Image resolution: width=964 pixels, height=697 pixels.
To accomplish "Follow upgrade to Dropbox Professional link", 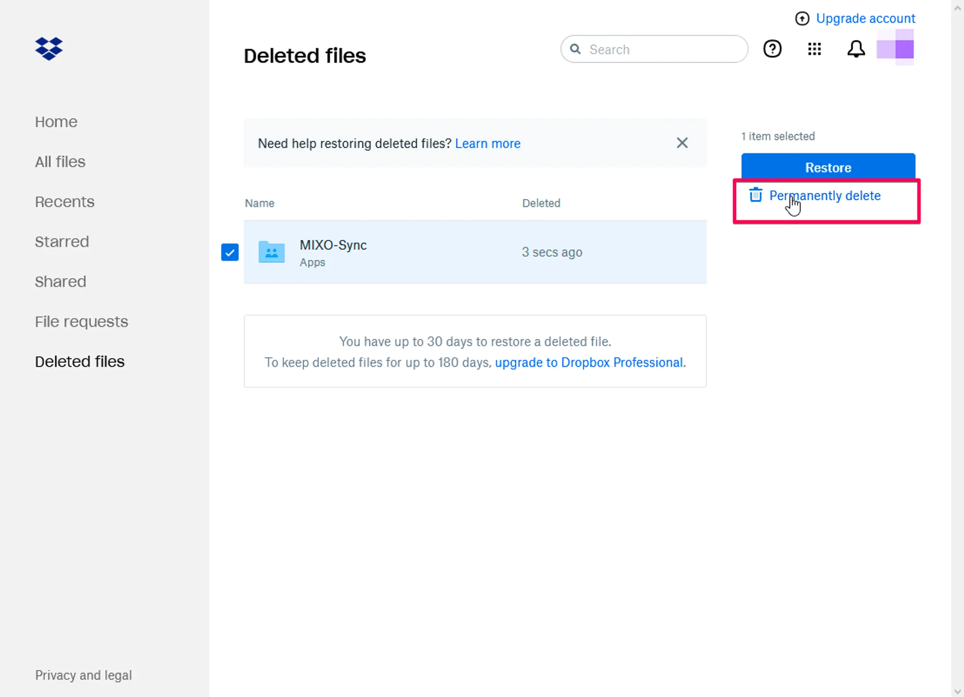I will tap(589, 362).
